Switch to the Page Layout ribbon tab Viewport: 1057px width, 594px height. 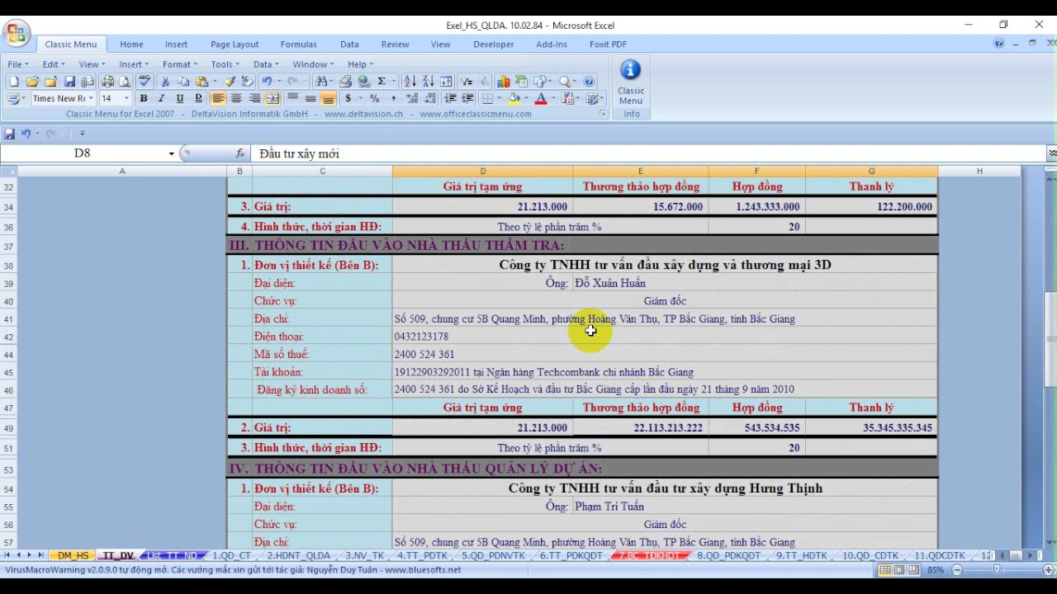[x=235, y=45]
